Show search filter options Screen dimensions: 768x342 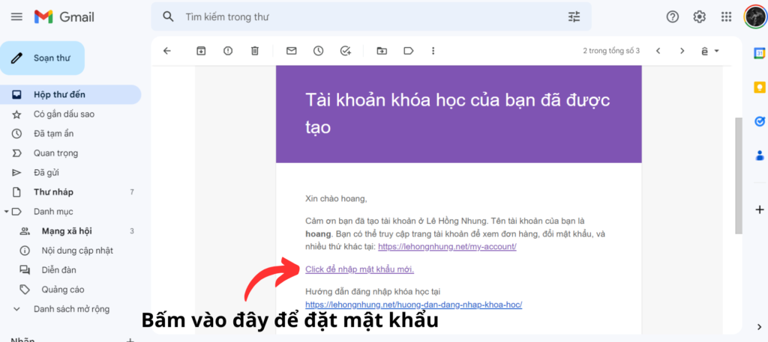(574, 16)
